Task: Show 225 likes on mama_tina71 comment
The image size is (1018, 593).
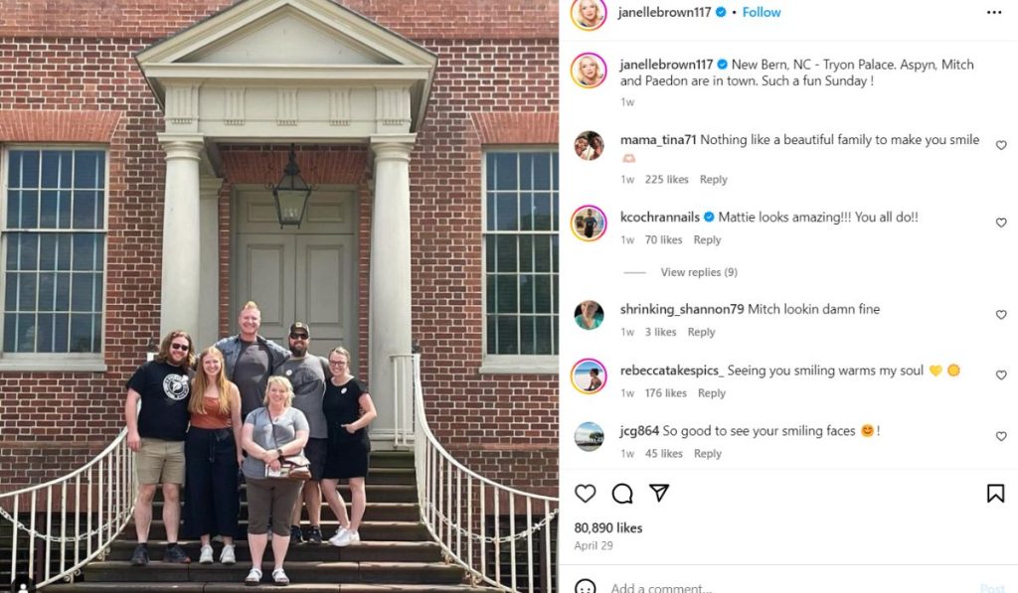Action: [666, 180]
